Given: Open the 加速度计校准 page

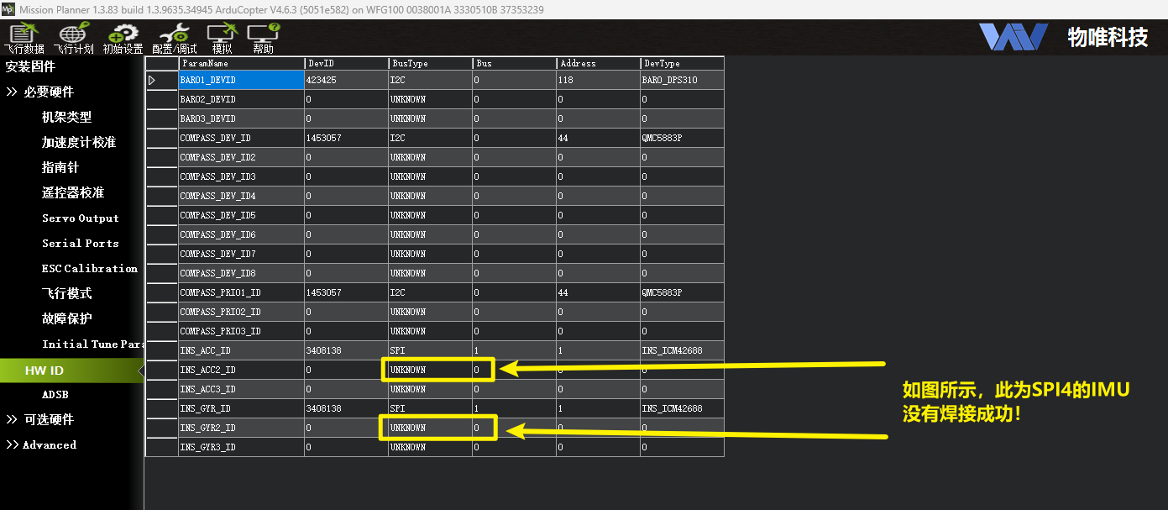Looking at the screenshot, I should tap(79, 142).
